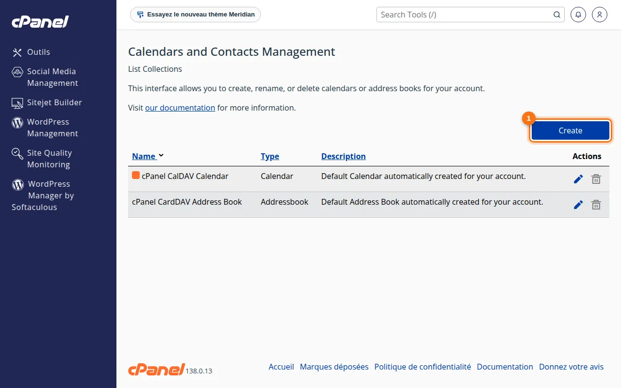
Task: Click the List Collections subtitle
Action: 155,69
